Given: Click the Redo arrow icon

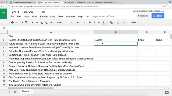Looking at the screenshot, I should 21,22.
